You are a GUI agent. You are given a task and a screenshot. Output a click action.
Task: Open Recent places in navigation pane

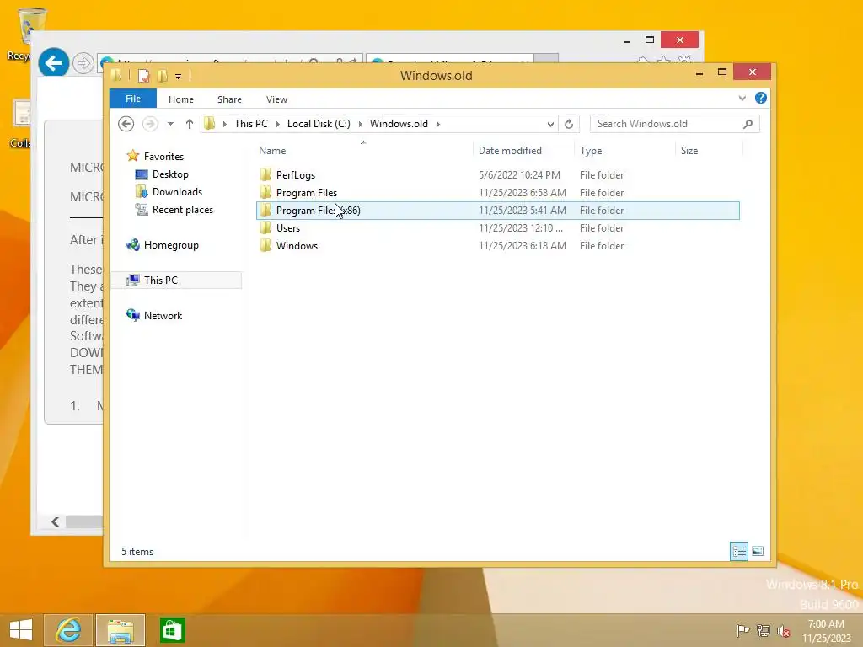coord(182,210)
